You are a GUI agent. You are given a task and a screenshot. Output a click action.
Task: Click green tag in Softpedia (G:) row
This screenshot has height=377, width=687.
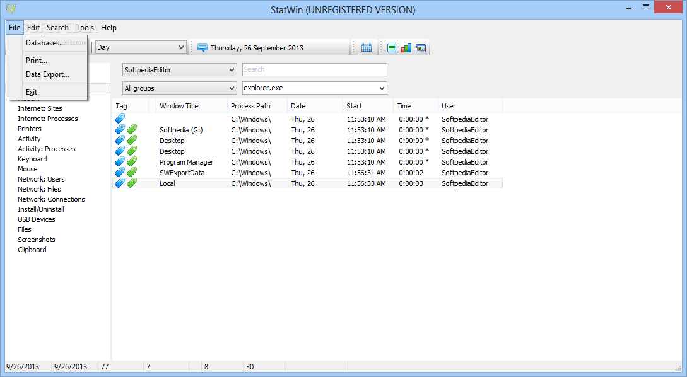[x=132, y=130]
